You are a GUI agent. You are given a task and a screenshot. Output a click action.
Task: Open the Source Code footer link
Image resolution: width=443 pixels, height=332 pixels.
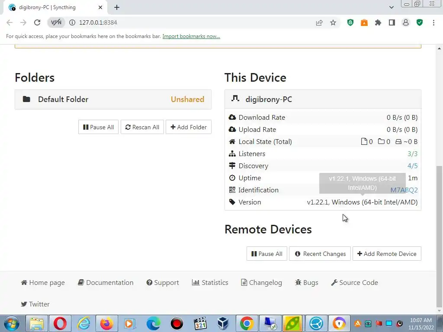355,283
